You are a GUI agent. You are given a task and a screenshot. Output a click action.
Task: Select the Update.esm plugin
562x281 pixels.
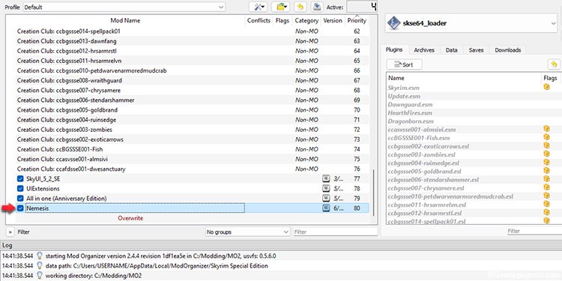click(405, 96)
